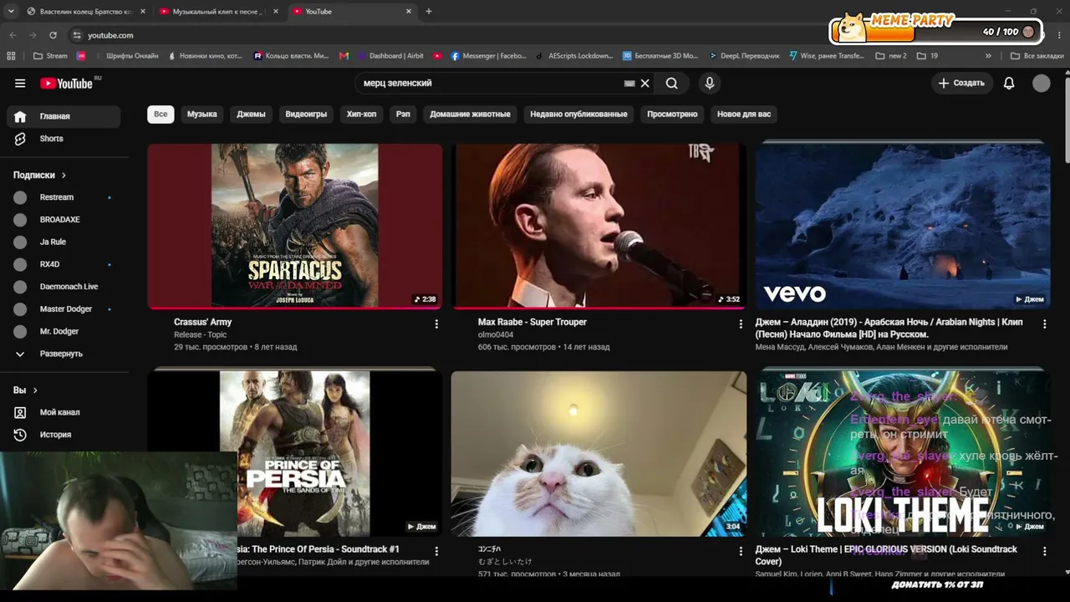The height and width of the screenshot is (602, 1070).
Task: Select the Недавно опубликованные filter chip
Action: pyautogui.click(x=578, y=114)
